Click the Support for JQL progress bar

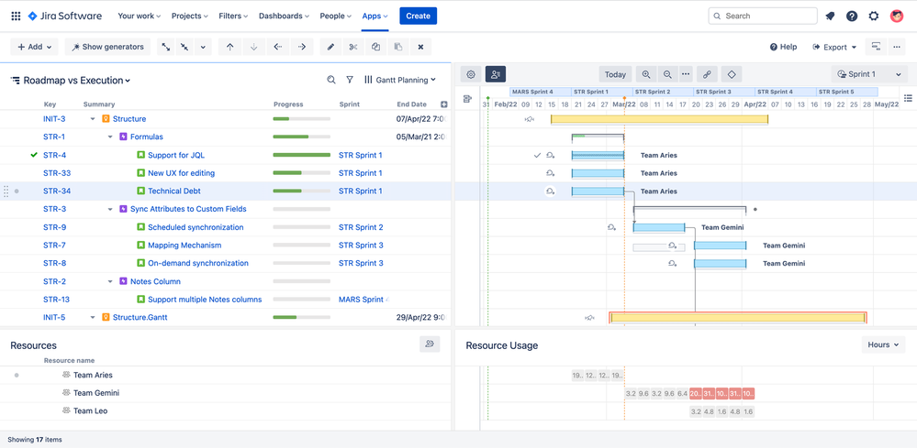tap(301, 155)
